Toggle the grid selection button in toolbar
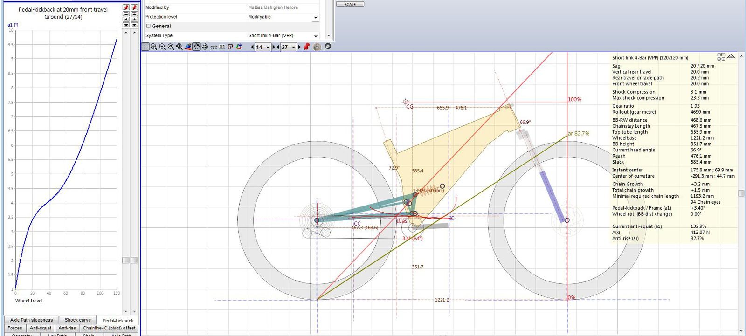 click(145, 47)
